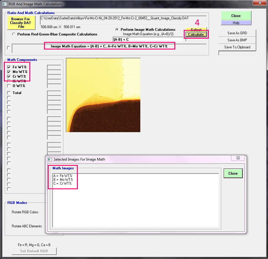This screenshot has height=259, width=268.
Task: Click Browse For Classify DAT File button
Action: 21,23
